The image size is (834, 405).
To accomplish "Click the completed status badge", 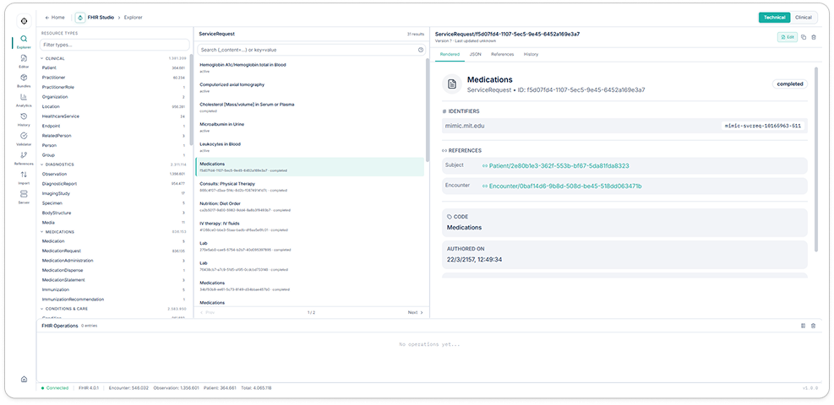I will [790, 84].
